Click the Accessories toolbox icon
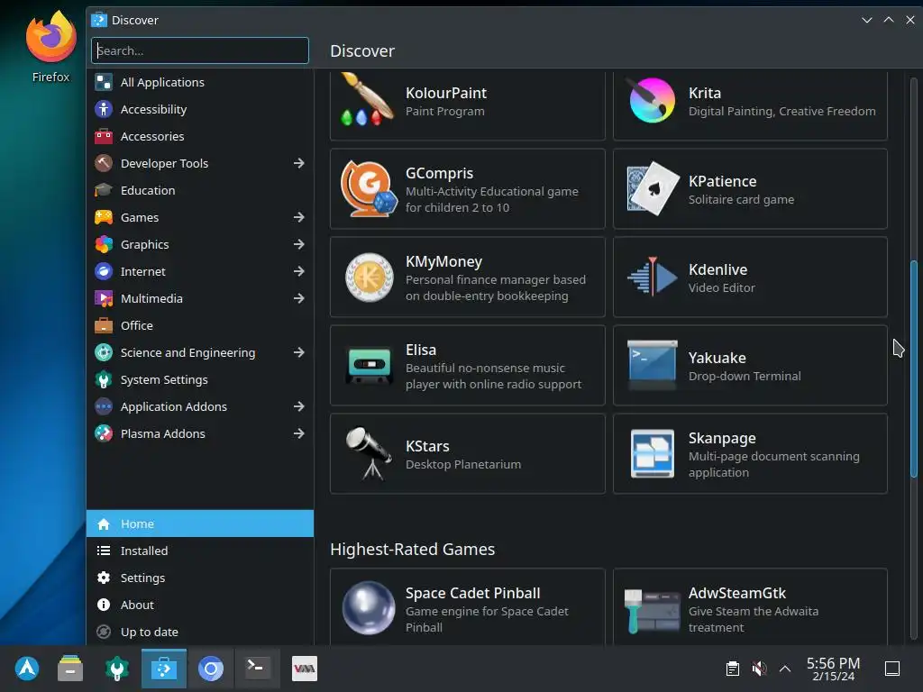Screen dimensions: 923x692 pos(104,136)
